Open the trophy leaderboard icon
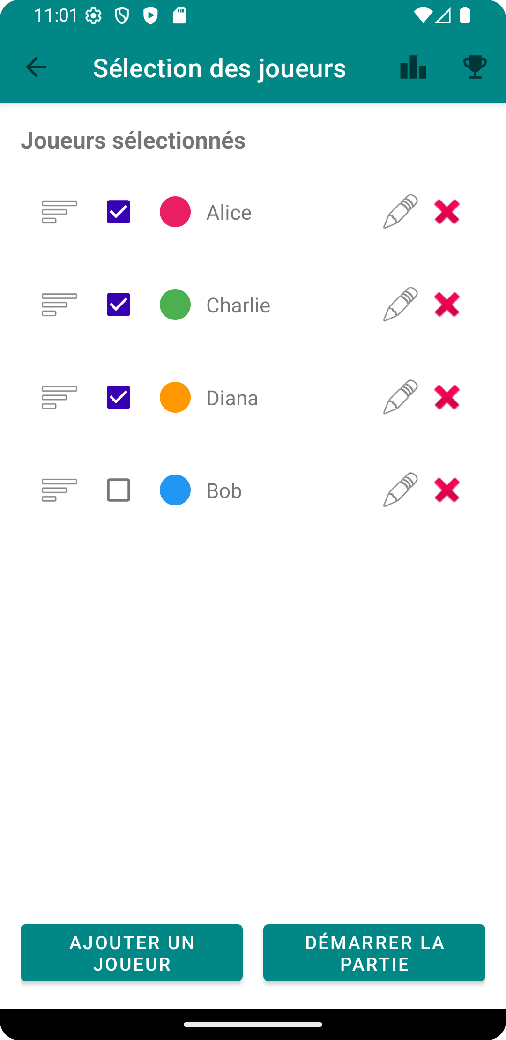The width and height of the screenshot is (506, 1040). tap(475, 67)
